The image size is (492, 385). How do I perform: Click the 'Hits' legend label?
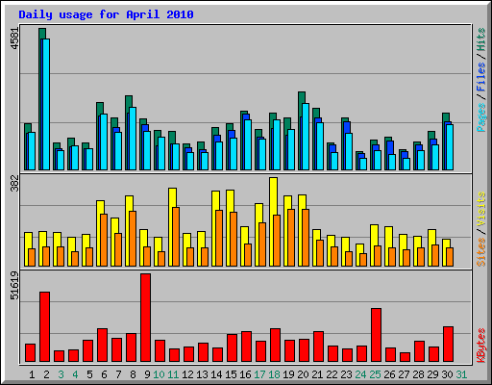point(480,39)
